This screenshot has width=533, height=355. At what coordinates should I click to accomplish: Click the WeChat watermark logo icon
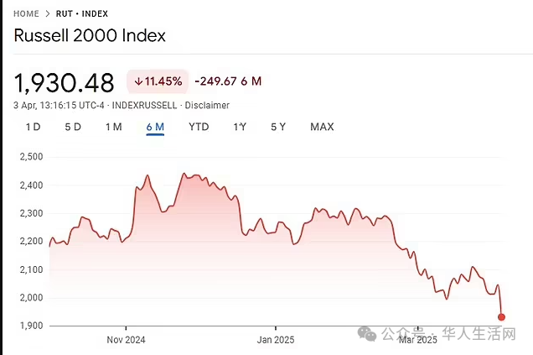click(x=368, y=334)
